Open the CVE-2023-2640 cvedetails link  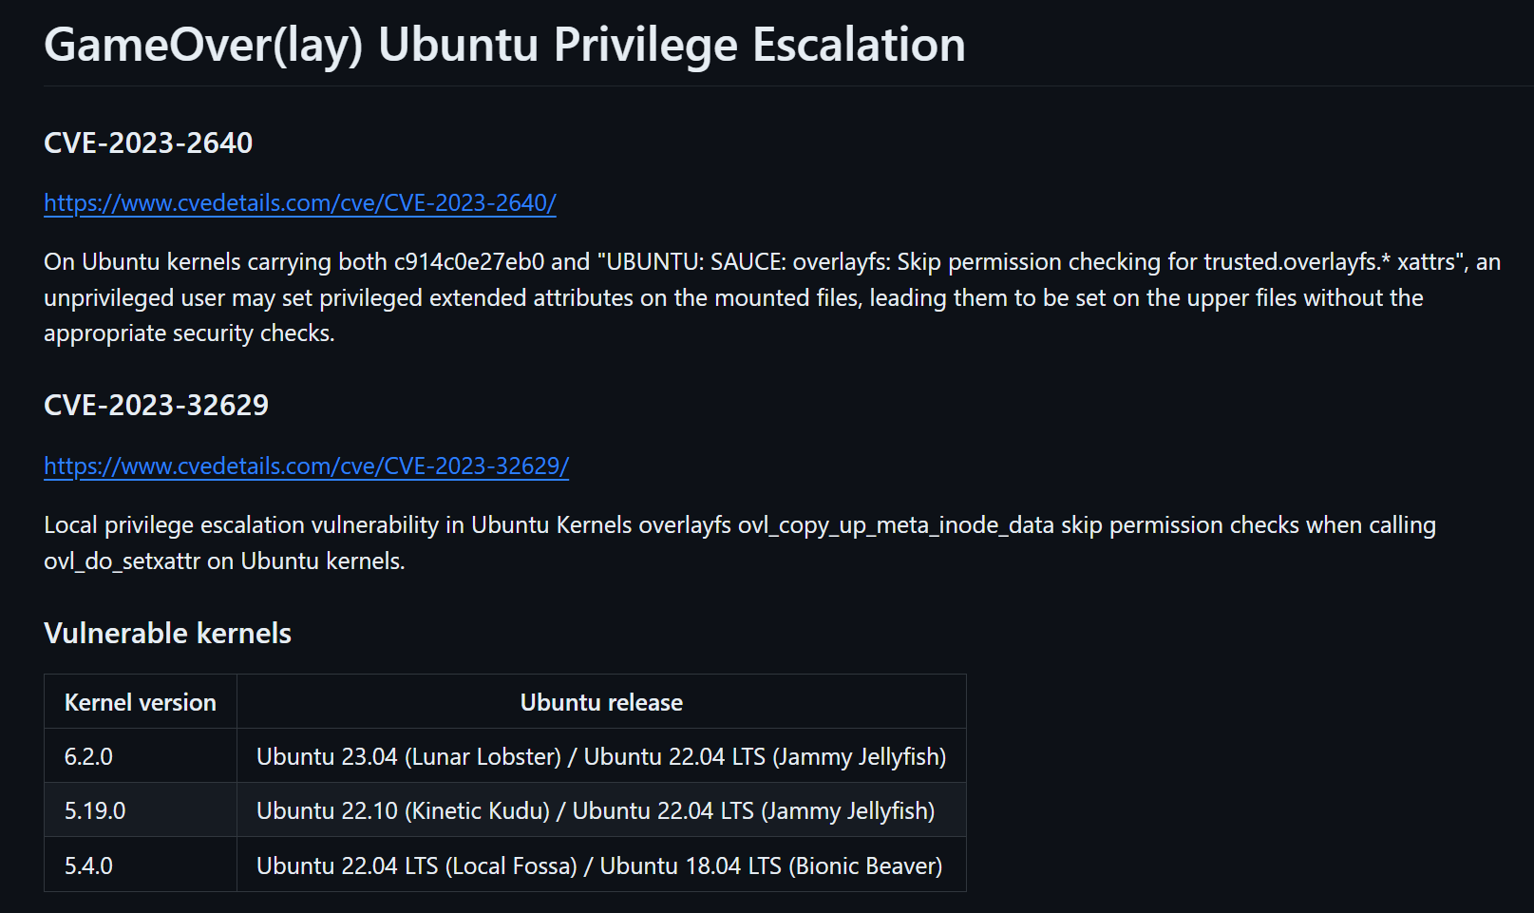click(299, 203)
